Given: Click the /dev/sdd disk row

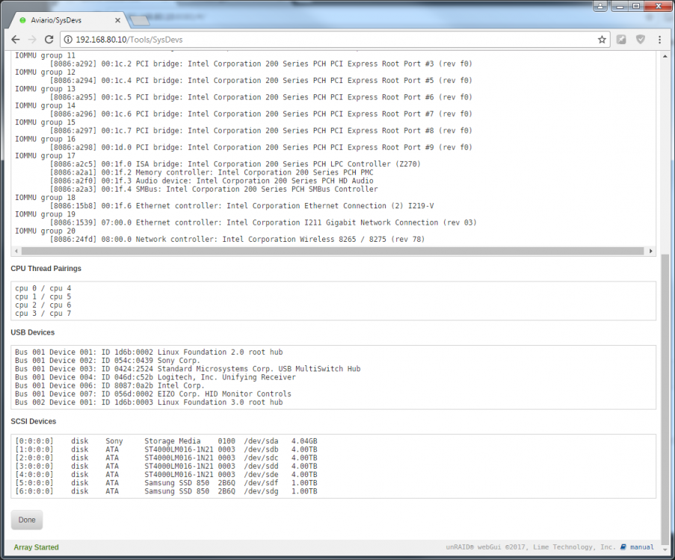Looking at the screenshot, I should pyautogui.click(x=166, y=466).
